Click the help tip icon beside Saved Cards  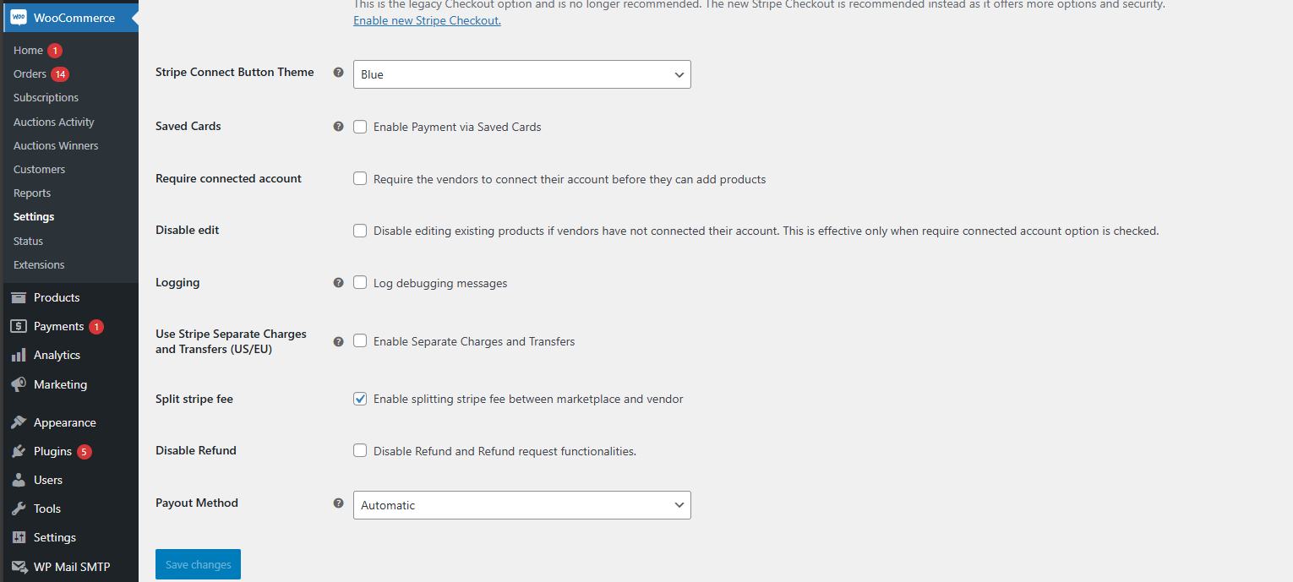pyautogui.click(x=338, y=126)
